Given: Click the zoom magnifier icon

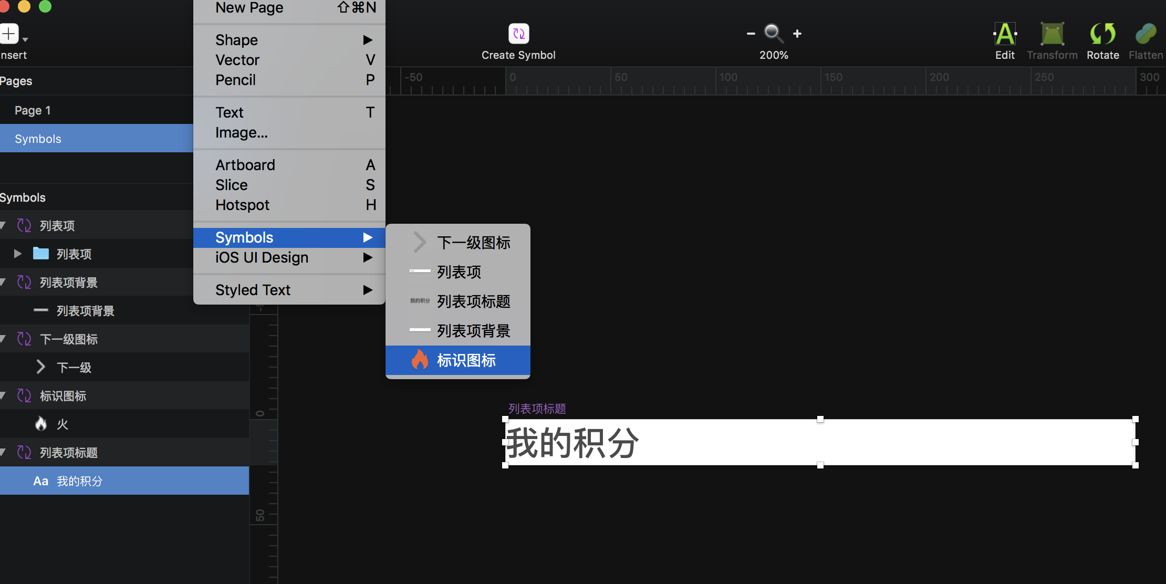Looking at the screenshot, I should point(773,33).
